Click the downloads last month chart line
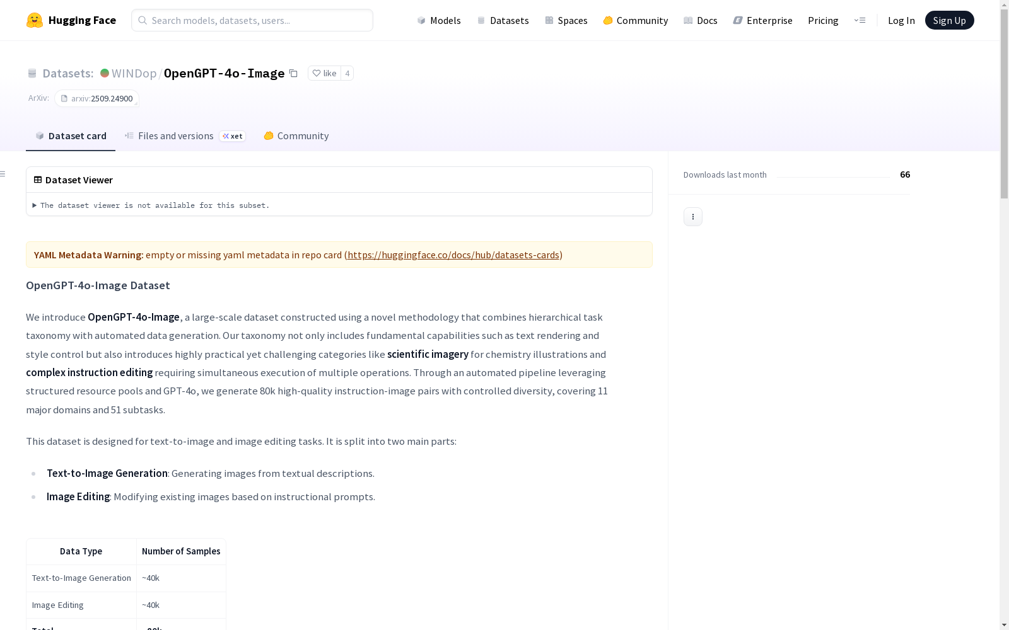The image size is (1009, 630). 833,177
